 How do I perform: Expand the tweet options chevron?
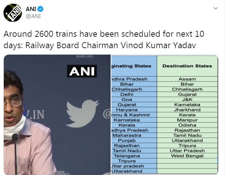[216, 8]
